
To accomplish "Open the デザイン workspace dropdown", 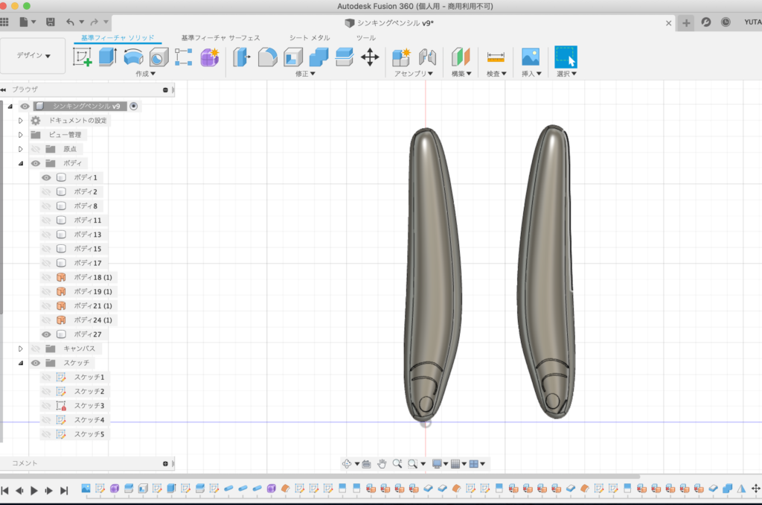I will click(33, 56).
